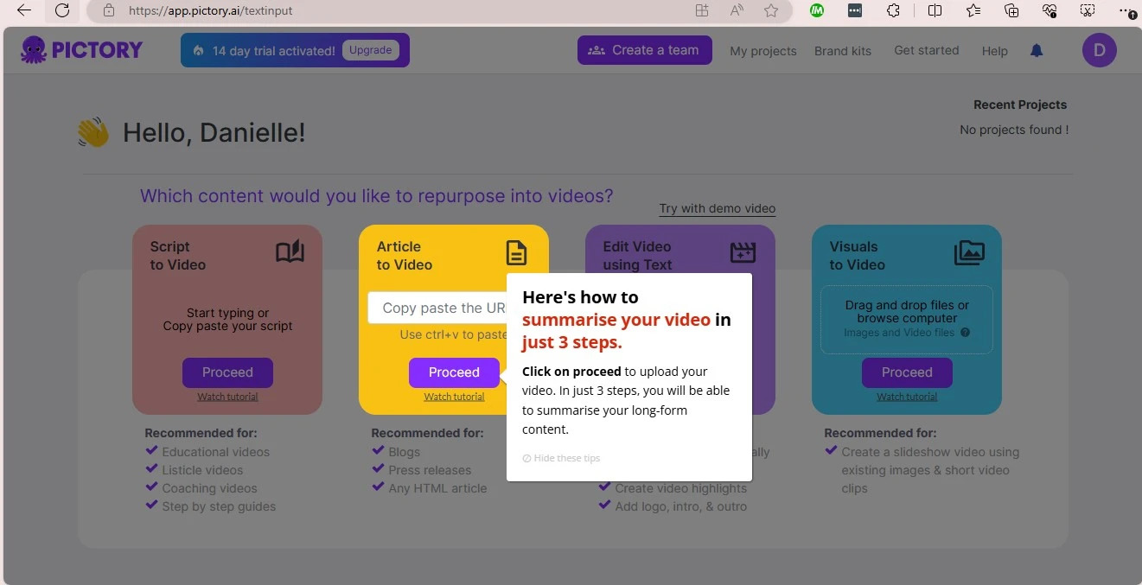Open the user profile avatar D
1142x585 pixels.
(x=1100, y=50)
